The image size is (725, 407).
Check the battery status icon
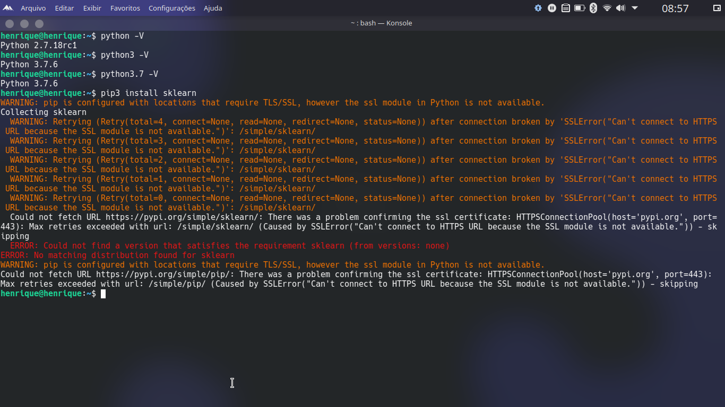click(x=580, y=8)
